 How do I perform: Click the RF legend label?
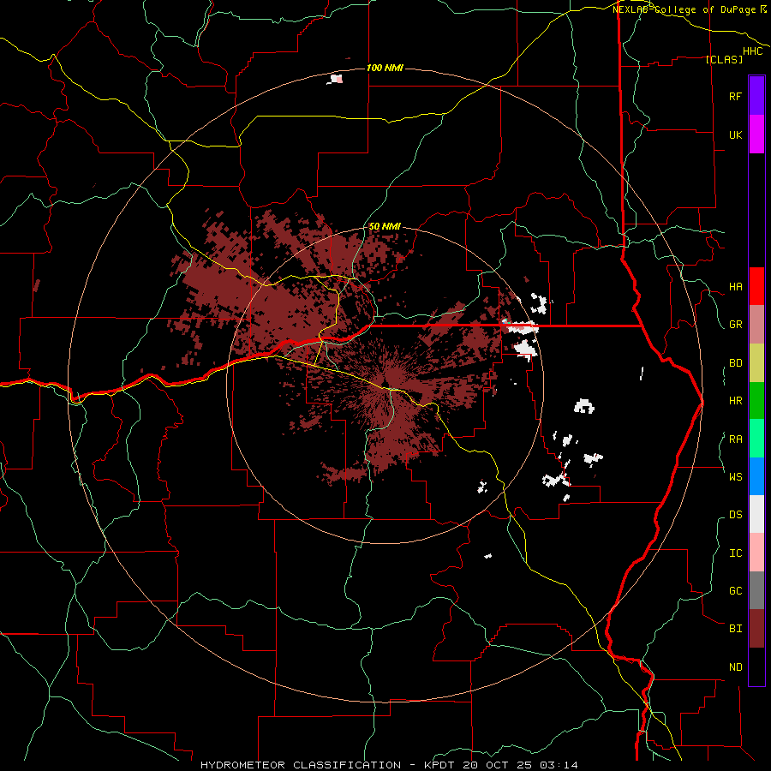coord(735,96)
